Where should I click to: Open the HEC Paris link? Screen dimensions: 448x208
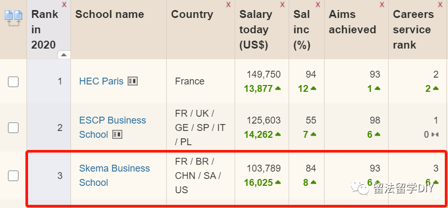101,81
